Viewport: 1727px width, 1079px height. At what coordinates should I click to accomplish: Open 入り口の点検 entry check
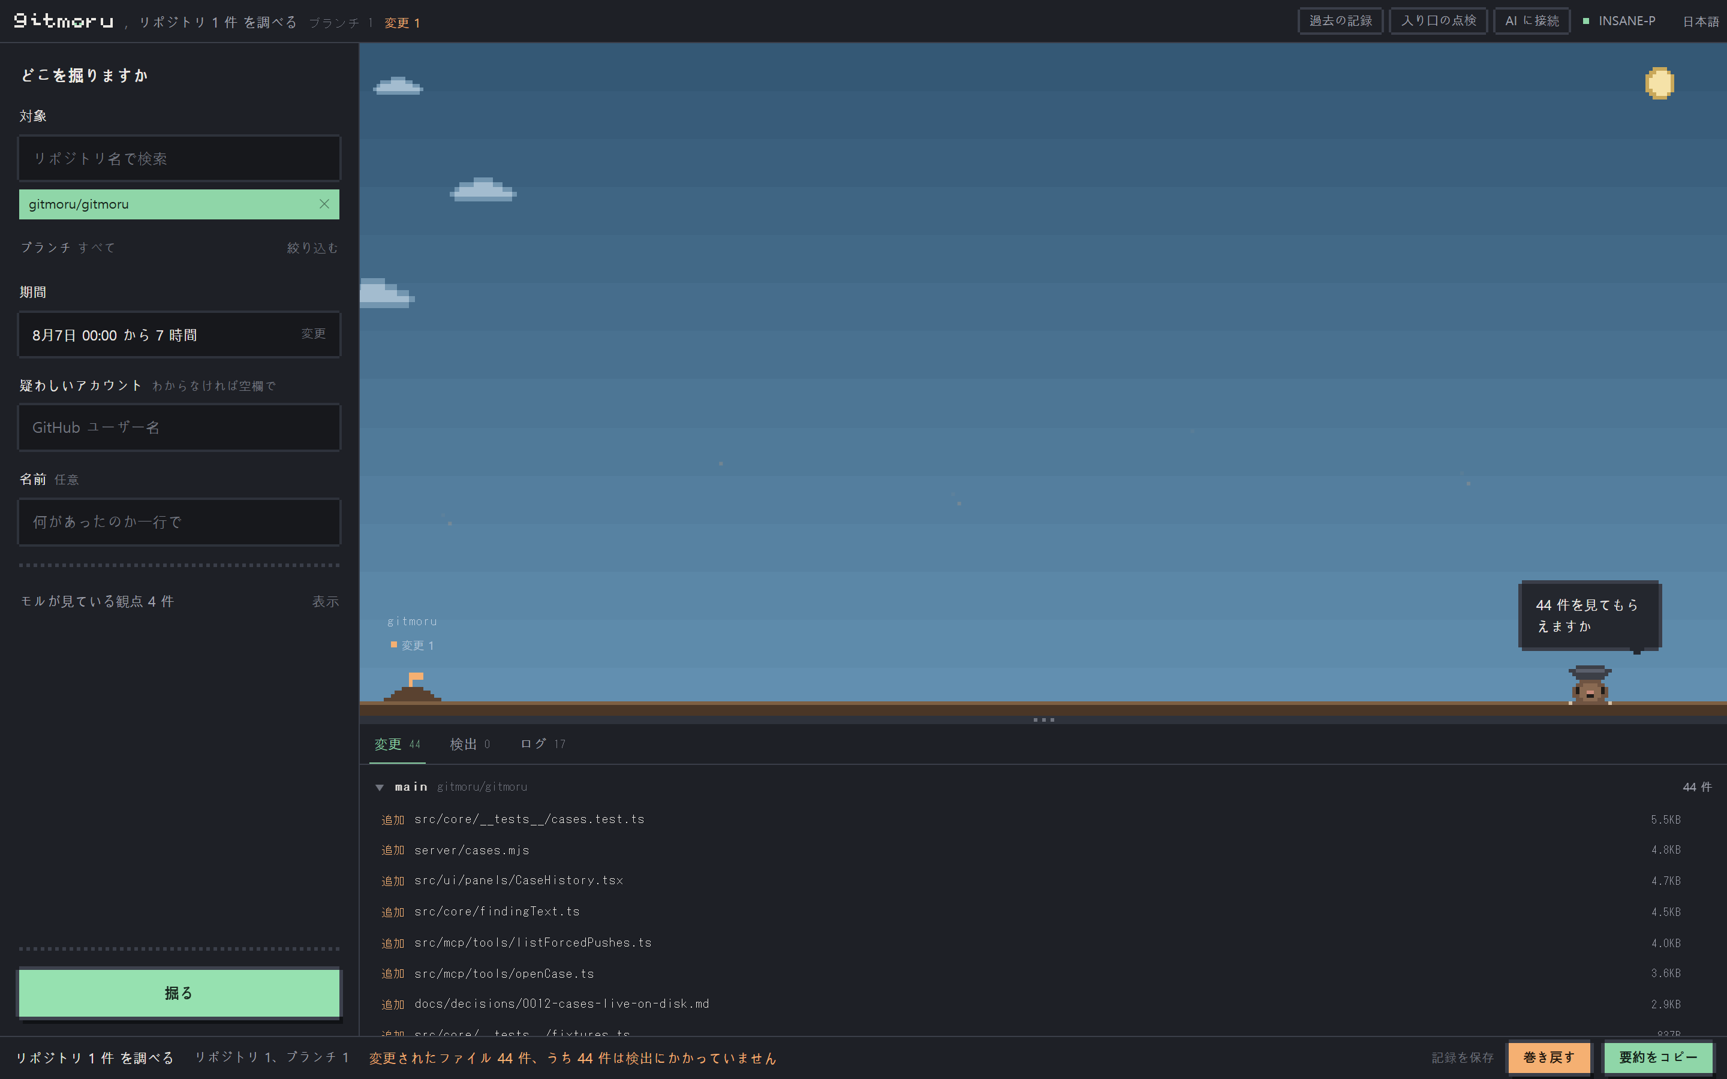(x=1438, y=21)
